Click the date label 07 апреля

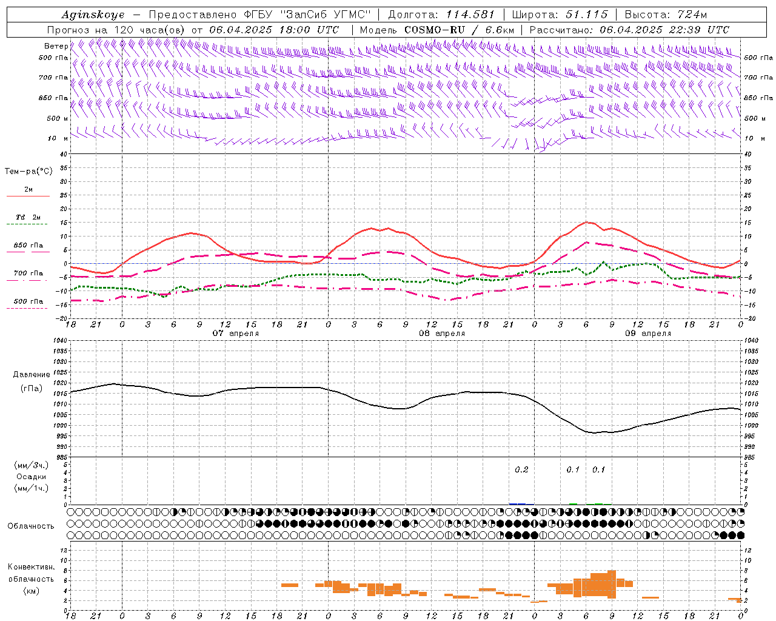pos(236,334)
